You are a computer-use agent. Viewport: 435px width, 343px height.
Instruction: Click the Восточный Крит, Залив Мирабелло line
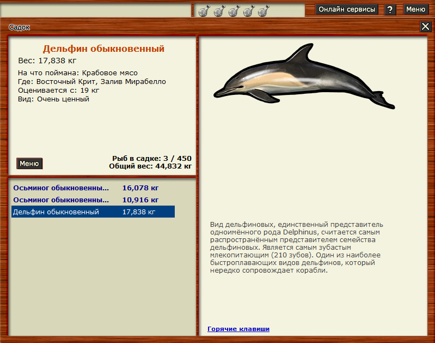click(x=92, y=82)
